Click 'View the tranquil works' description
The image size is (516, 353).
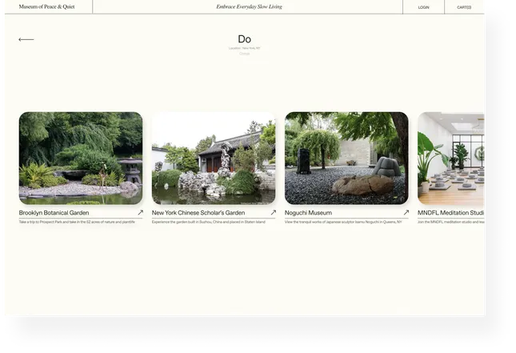click(x=343, y=222)
